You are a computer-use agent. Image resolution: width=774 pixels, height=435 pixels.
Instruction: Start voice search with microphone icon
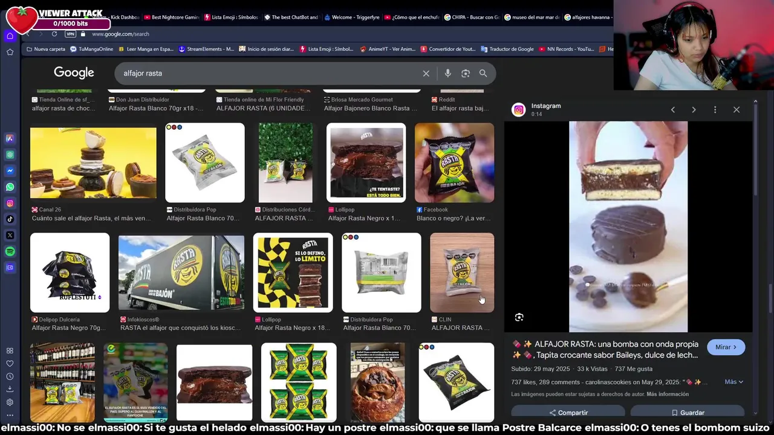[447, 73]
